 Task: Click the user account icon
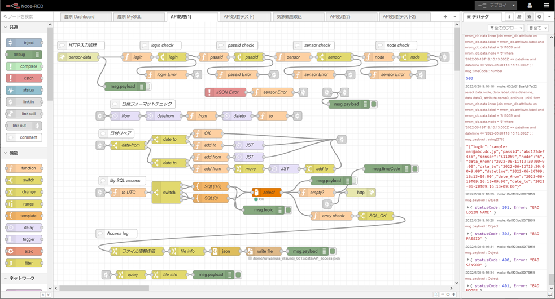(530, 5)
